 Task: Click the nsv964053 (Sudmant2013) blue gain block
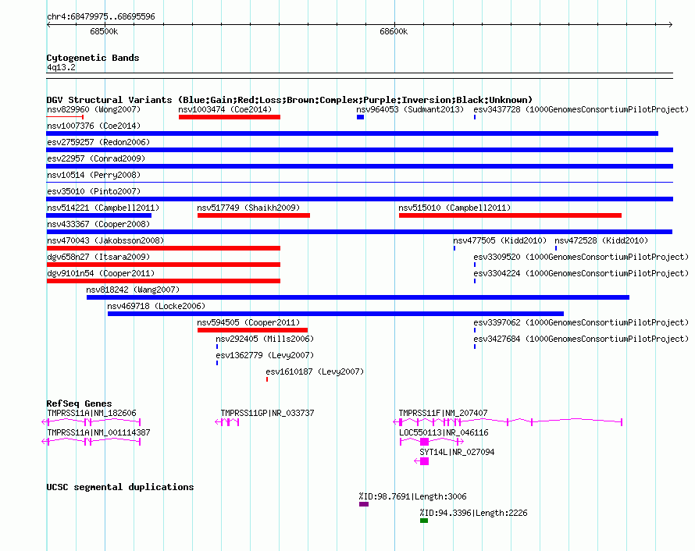pos(360,117)
